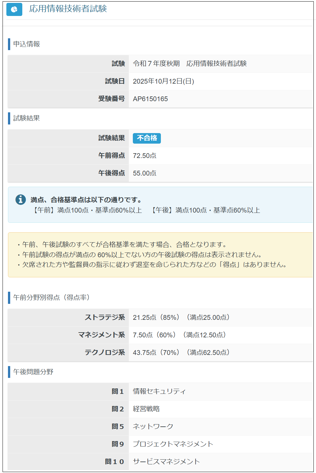Image resolution: width=316 pixels, height=473 pixels.
Task: Click the 午後問題分野 section heading
Action: coord(33,372)
